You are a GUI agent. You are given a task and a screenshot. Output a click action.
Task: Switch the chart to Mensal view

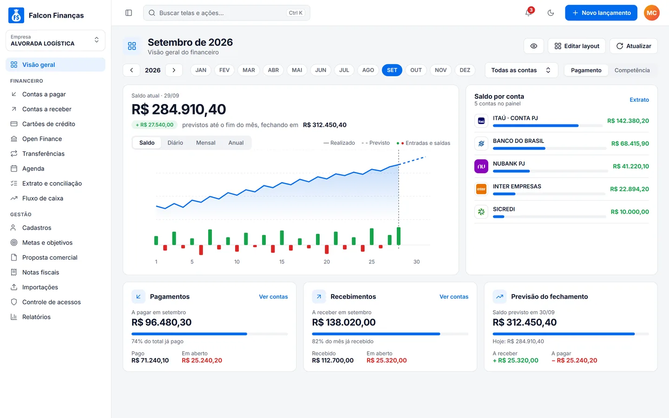[x=206, y=143]
